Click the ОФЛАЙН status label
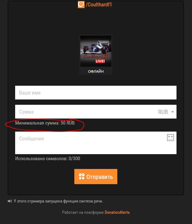The height and width of the screenshot is (224, 192). tap(96, 71)
